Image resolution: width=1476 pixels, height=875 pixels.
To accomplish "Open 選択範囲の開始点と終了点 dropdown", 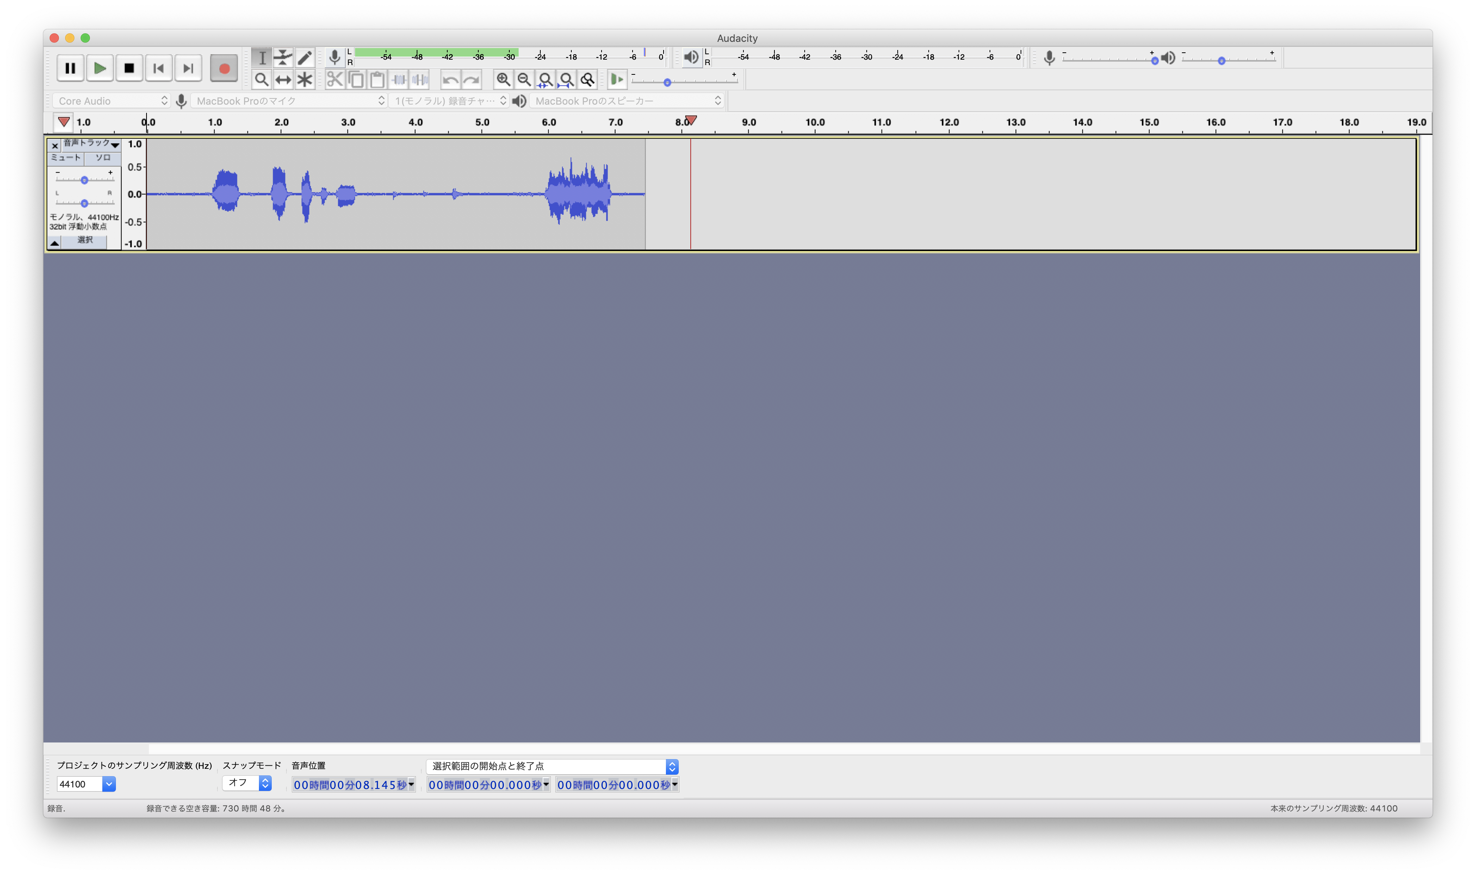I will coord(553,766).
